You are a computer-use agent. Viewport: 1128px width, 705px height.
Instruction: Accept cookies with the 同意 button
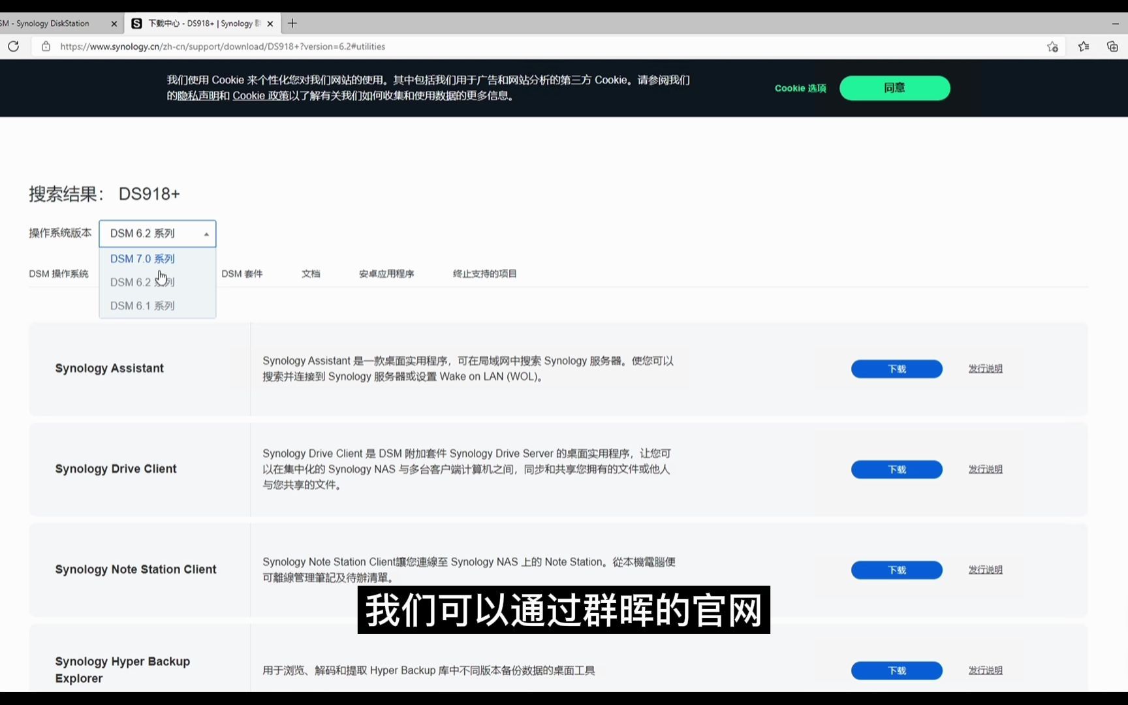coord(895,88)
